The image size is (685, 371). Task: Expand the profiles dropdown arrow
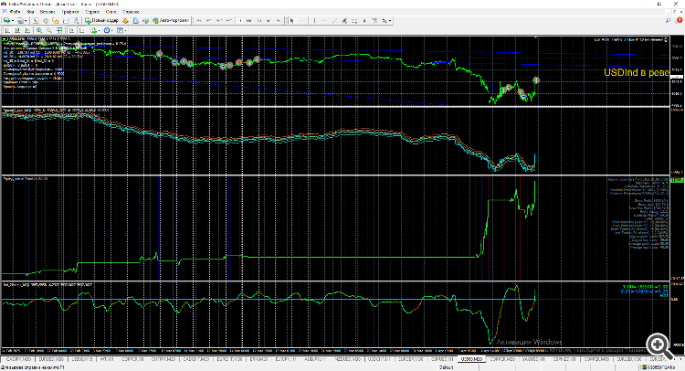click(x=26, y=20)
